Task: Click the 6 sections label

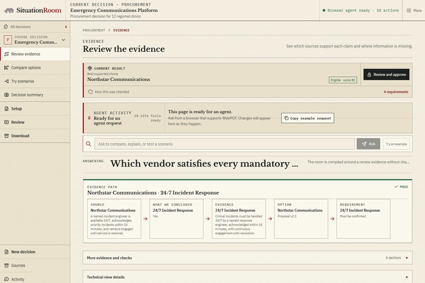Action: [x=393, y=258]
